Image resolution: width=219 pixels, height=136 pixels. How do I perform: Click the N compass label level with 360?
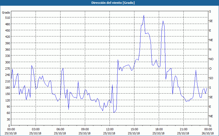210,50
